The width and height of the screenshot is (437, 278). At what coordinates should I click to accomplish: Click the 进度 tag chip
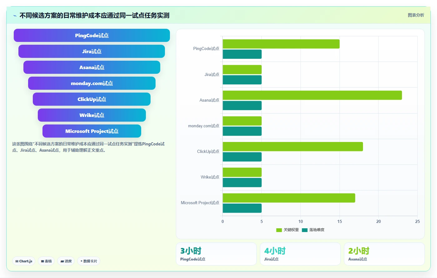66,261
